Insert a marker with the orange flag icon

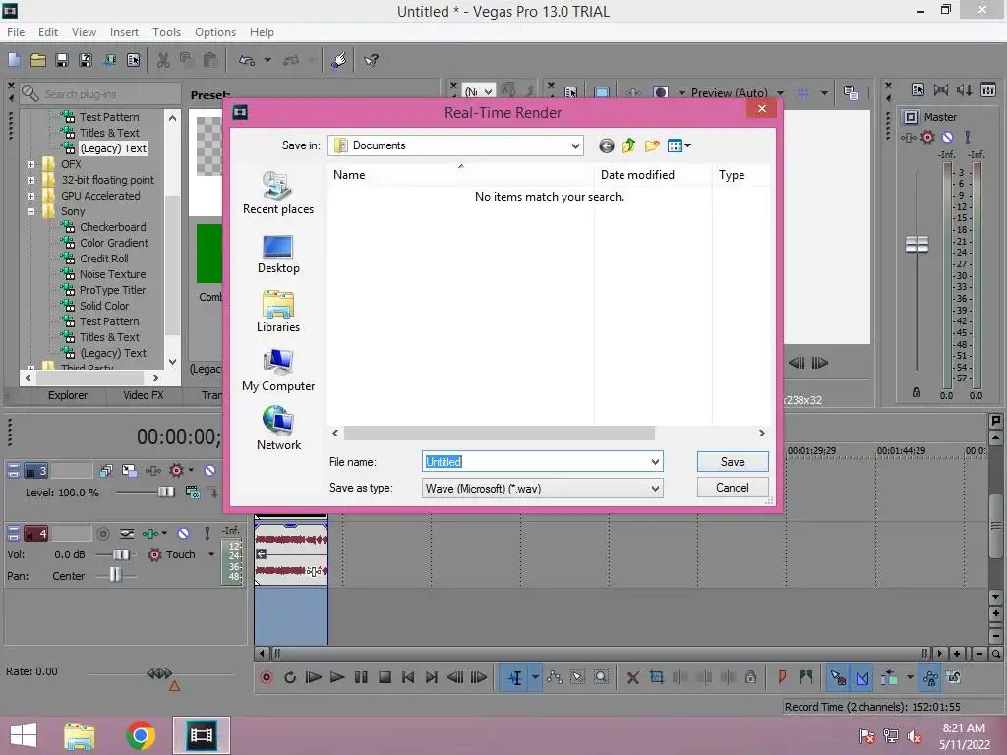[x=782, y=677]
